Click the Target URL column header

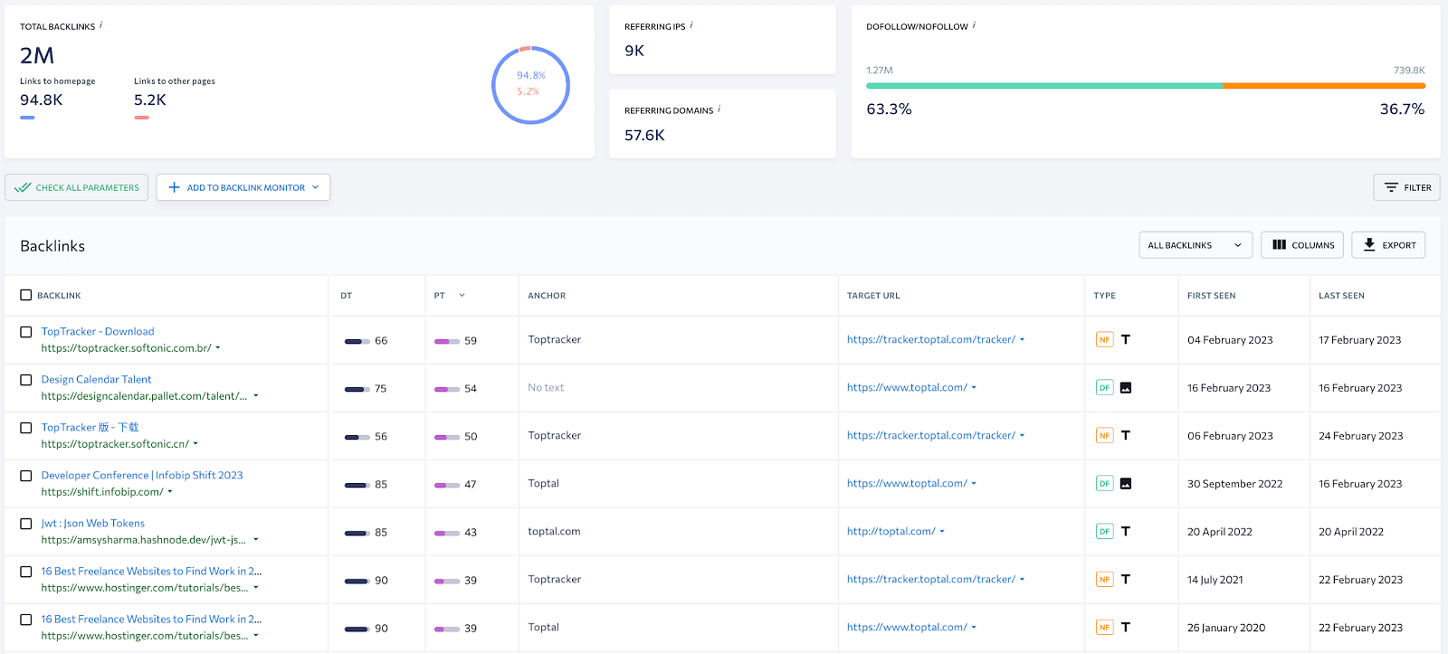[873, 296]
